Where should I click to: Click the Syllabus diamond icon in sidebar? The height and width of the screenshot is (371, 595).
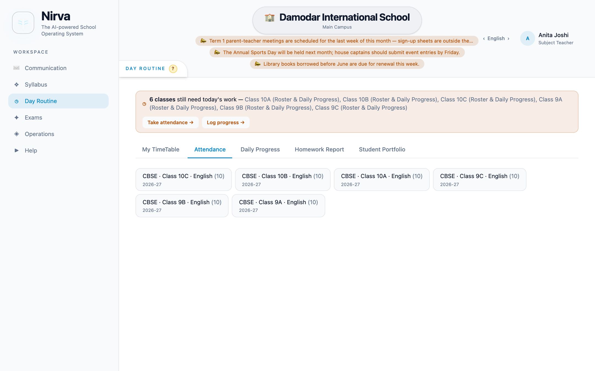click(17, 84)
